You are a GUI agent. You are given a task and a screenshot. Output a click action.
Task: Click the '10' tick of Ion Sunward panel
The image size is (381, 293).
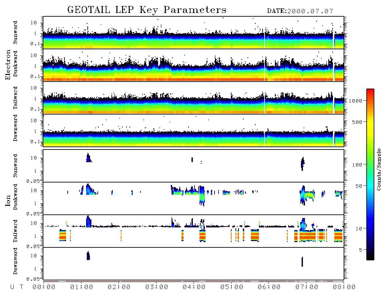click(x=34, y=158)
